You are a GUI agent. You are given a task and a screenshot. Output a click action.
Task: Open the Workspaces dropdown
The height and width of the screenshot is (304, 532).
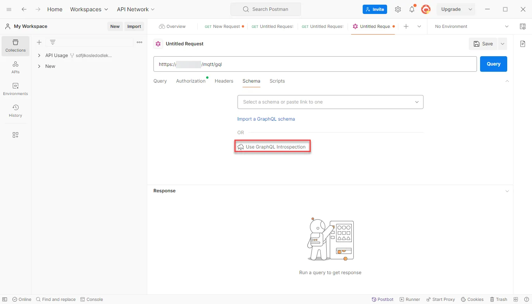point(89,9)
